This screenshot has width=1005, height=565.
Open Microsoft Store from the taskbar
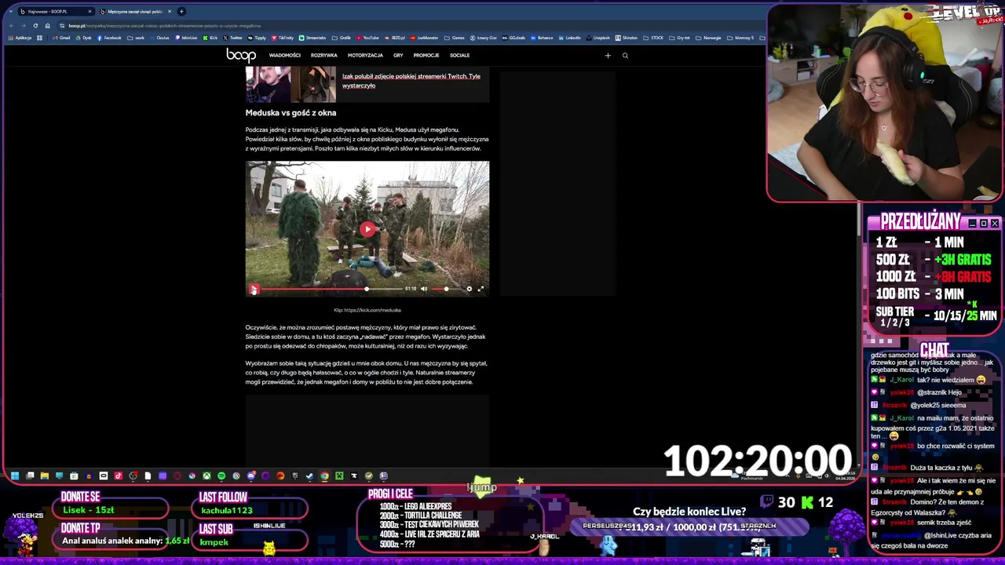click(74, 476)
